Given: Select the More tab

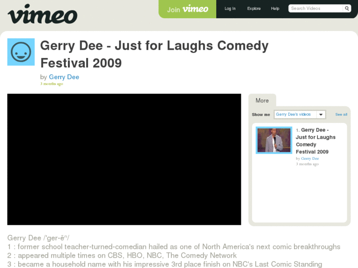Looking at the screenshot, I should tap(262, 100).
